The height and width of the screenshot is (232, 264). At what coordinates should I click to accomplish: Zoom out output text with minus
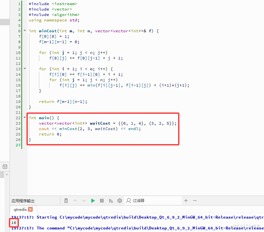point(195,200)
